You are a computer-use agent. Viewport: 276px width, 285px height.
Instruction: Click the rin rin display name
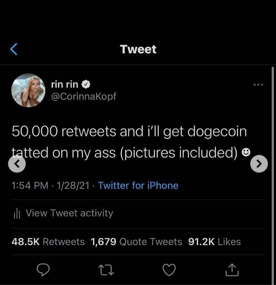65,84
